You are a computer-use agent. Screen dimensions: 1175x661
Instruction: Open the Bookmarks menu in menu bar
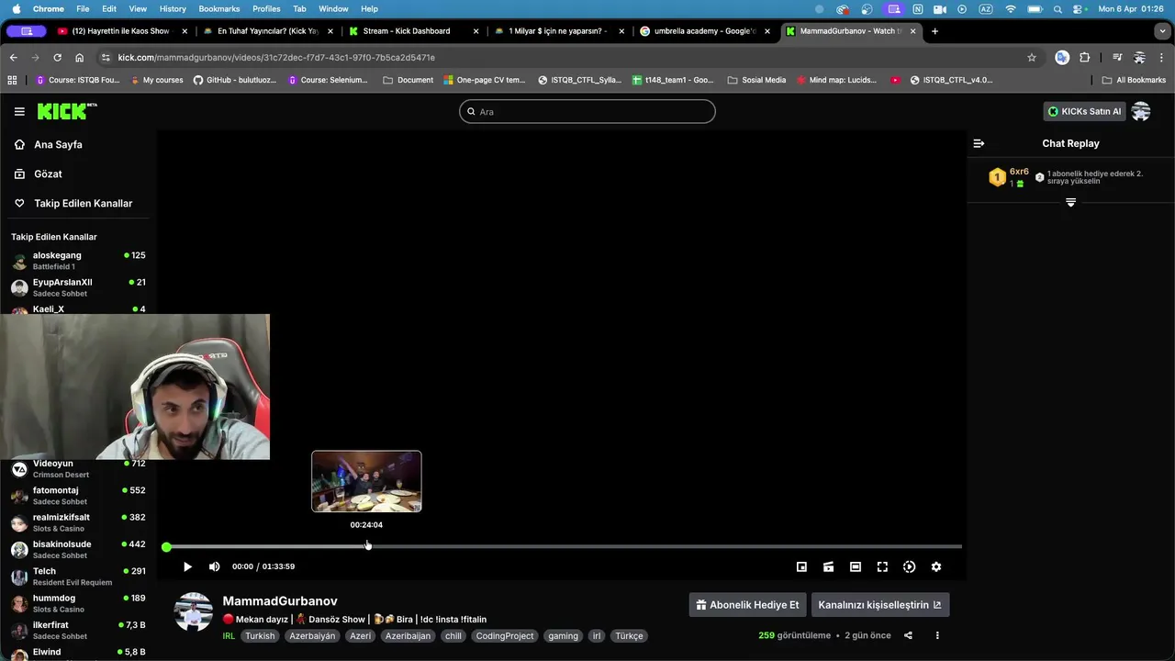coord(218,8)
